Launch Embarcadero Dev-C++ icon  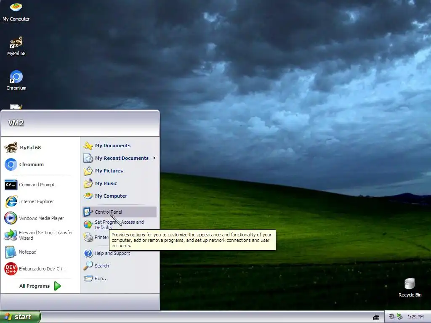[11, 269]
